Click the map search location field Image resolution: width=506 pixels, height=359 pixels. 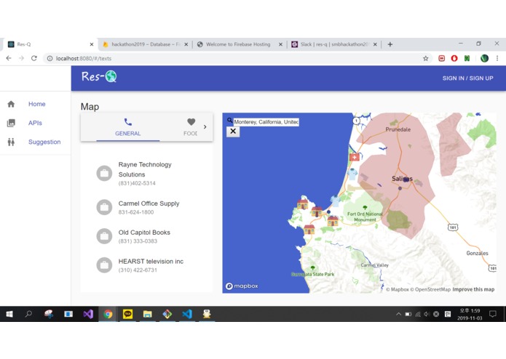pos(266,122)
